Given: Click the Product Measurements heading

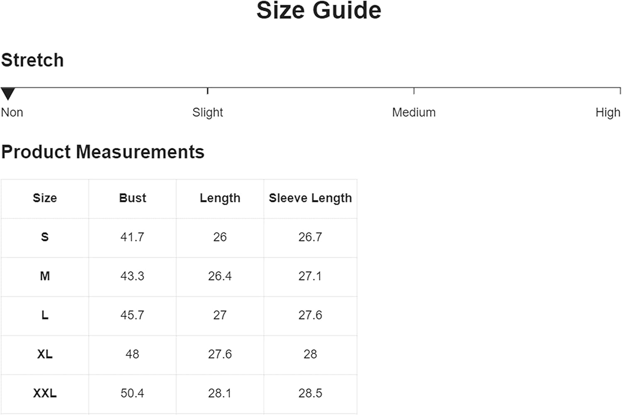Looking at the screenshot, I should click(103, 152).
